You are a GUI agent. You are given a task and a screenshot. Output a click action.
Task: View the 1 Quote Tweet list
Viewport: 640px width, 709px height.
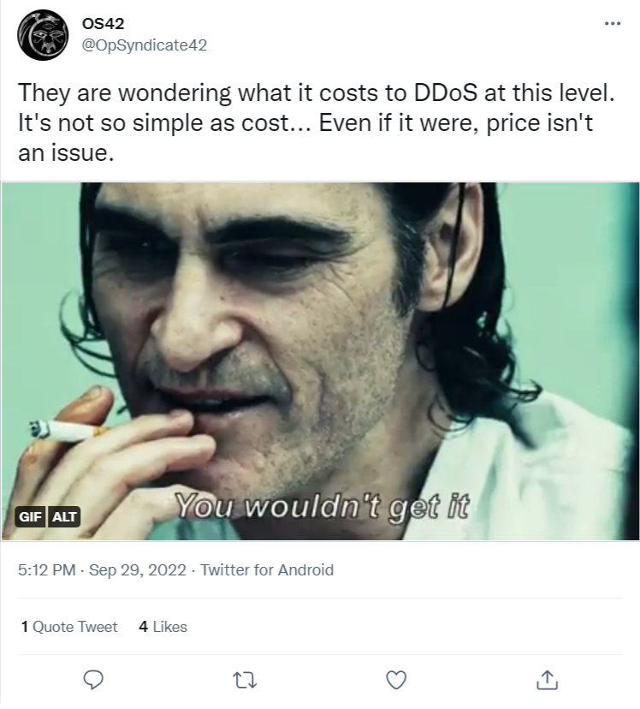click(69, 627)
